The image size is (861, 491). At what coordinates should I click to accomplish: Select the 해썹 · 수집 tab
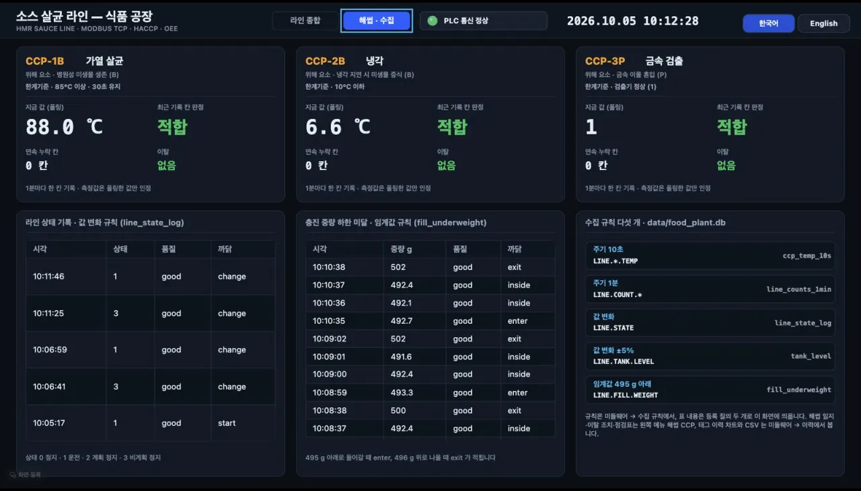pos(377,21)
